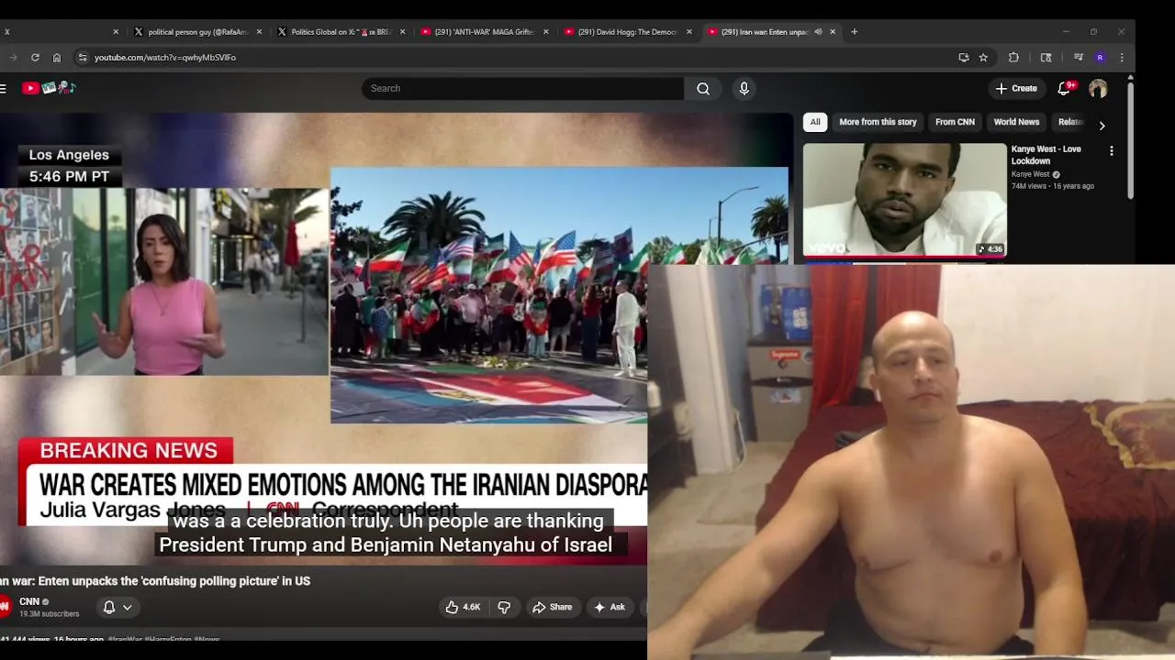Click 74M views 16 years ago text
The width and height of the screenshot is (1175, 660).
click(1053, 186)
